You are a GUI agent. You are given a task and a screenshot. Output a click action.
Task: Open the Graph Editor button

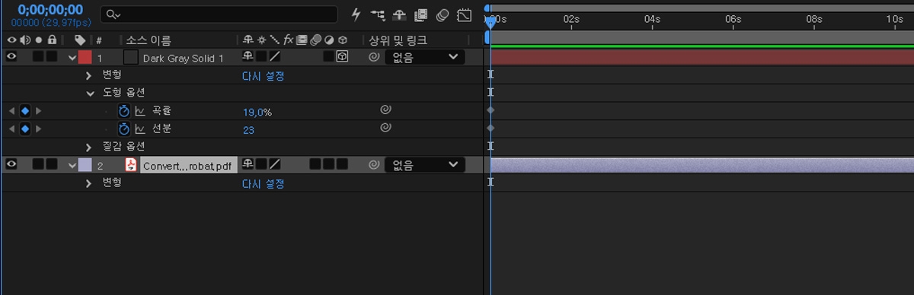464,14
